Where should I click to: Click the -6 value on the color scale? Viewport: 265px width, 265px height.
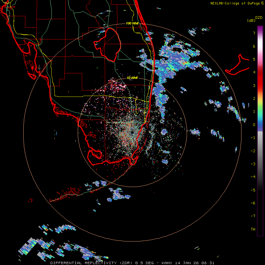click(x=253, y=203)
